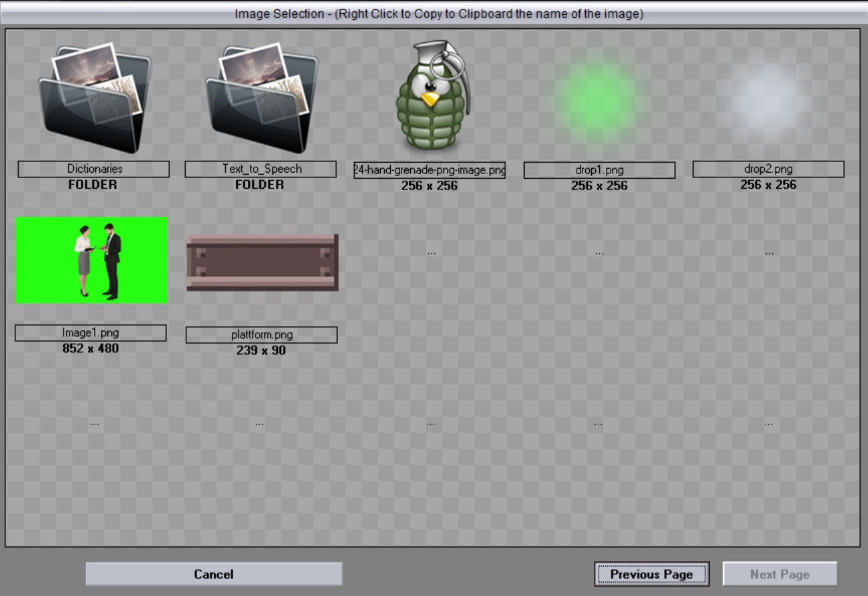Click the drop1.png name field
The height and width of the screenshot is (596, 868).
pyautogui.click(x=599, y=170)
